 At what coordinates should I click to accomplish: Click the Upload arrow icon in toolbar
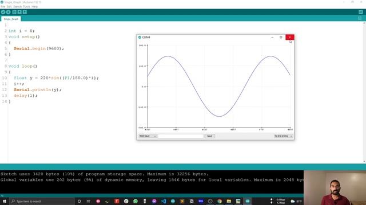(x=9, y=12)
